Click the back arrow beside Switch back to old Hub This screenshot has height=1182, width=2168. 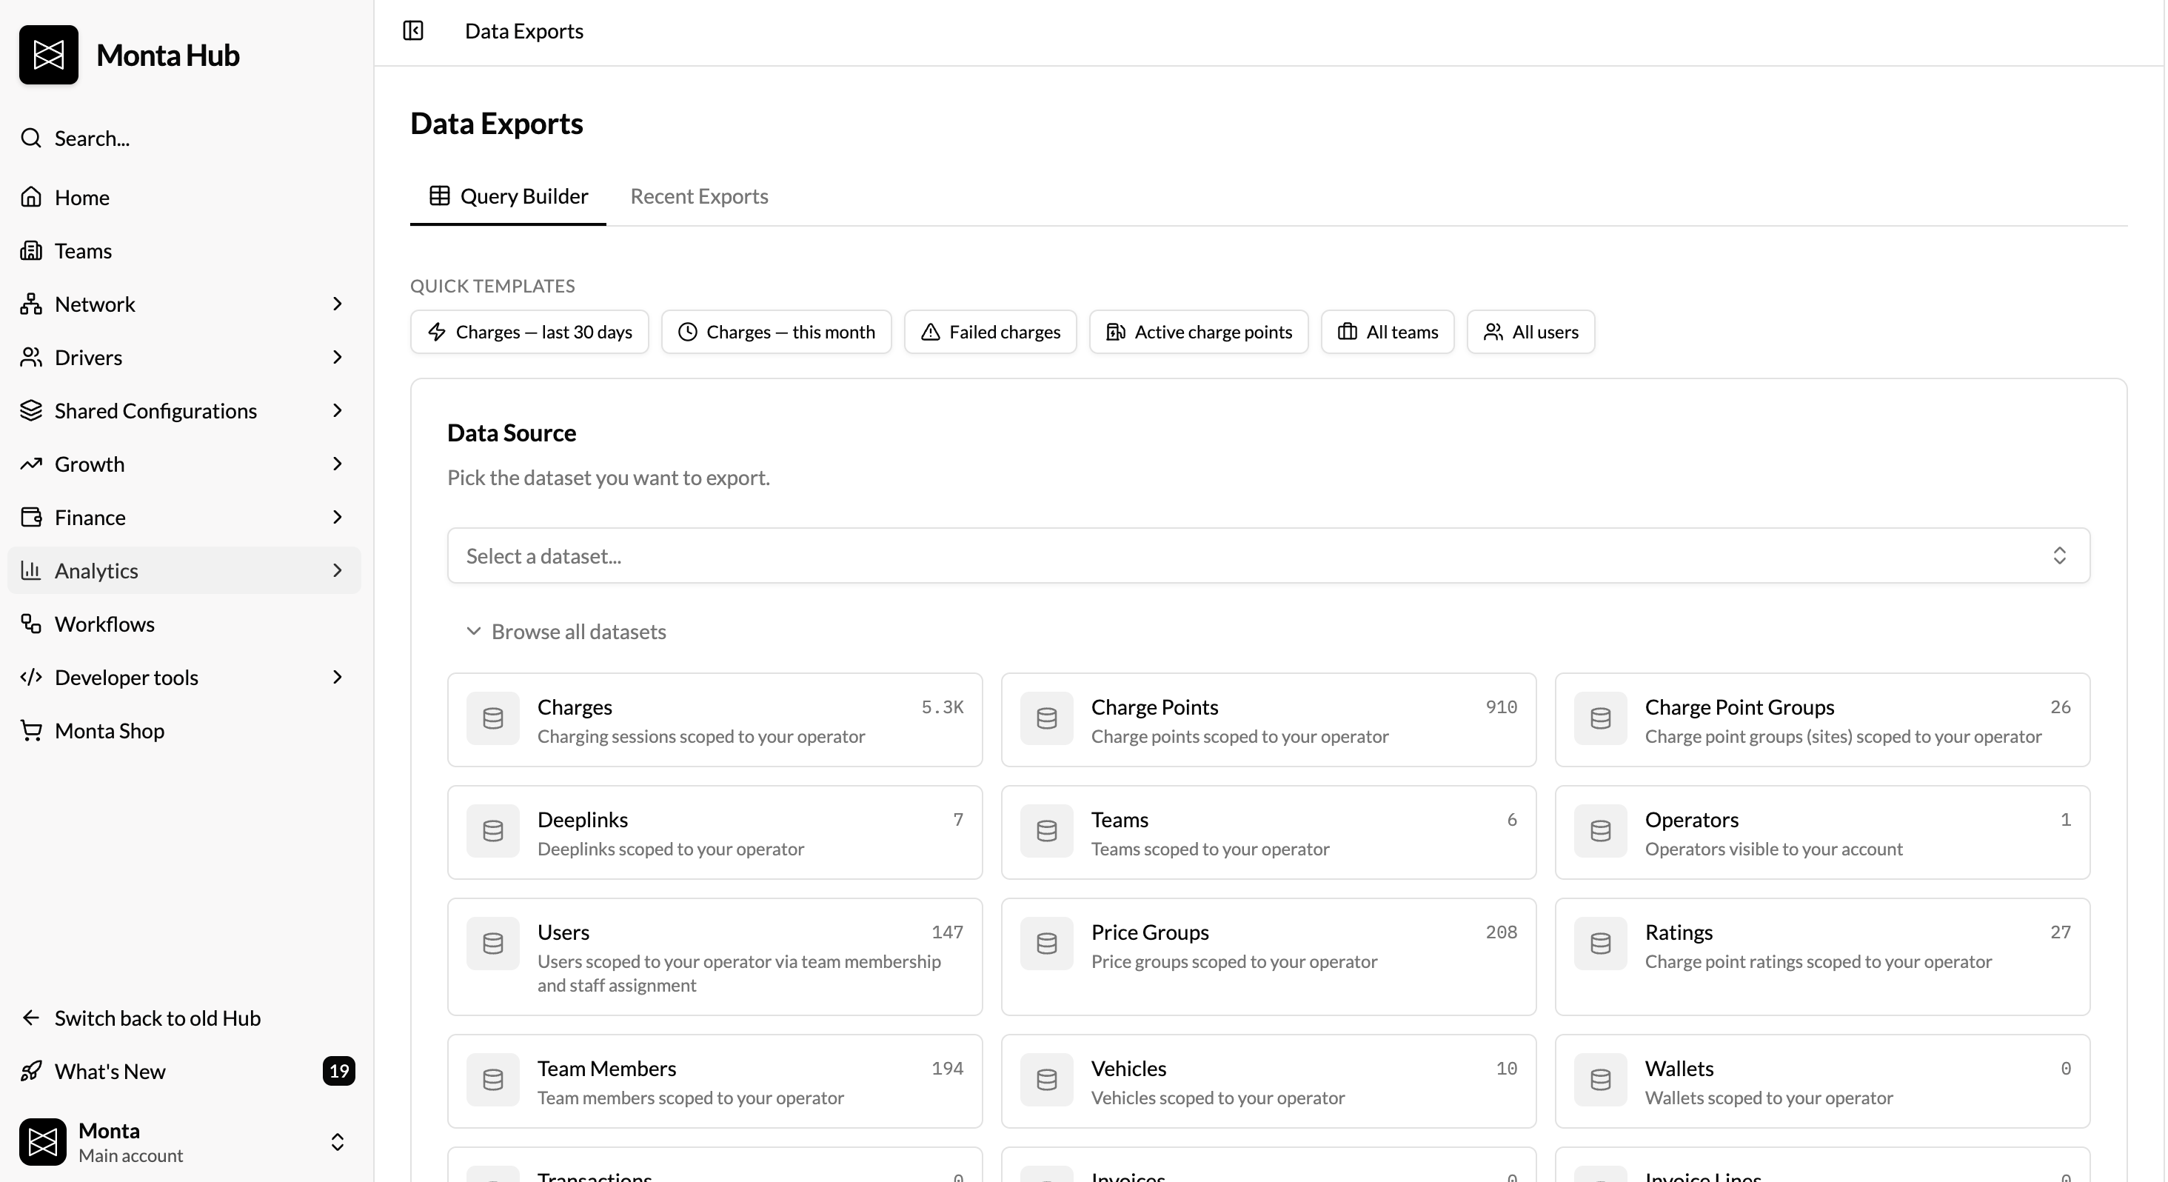click(x=31, y=1018)
